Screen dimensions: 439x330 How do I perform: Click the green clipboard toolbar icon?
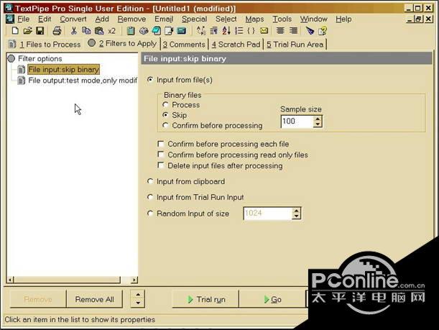tap(131, 30)
